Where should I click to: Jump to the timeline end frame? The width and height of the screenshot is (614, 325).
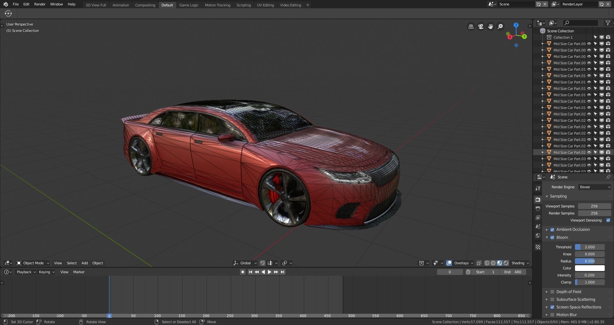282,272
